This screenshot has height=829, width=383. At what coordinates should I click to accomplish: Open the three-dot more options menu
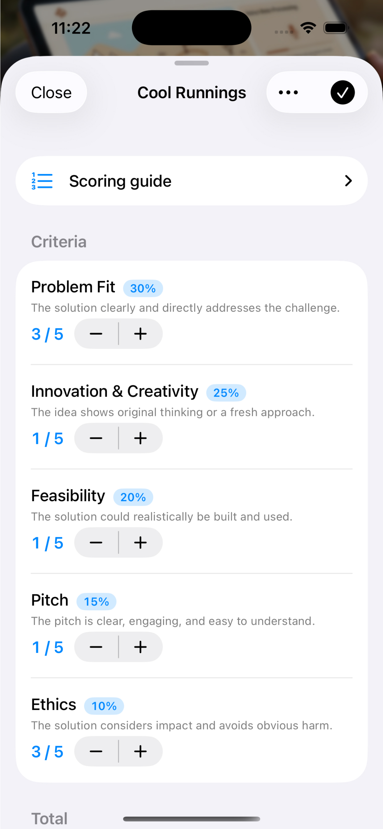tap(288, 92)
